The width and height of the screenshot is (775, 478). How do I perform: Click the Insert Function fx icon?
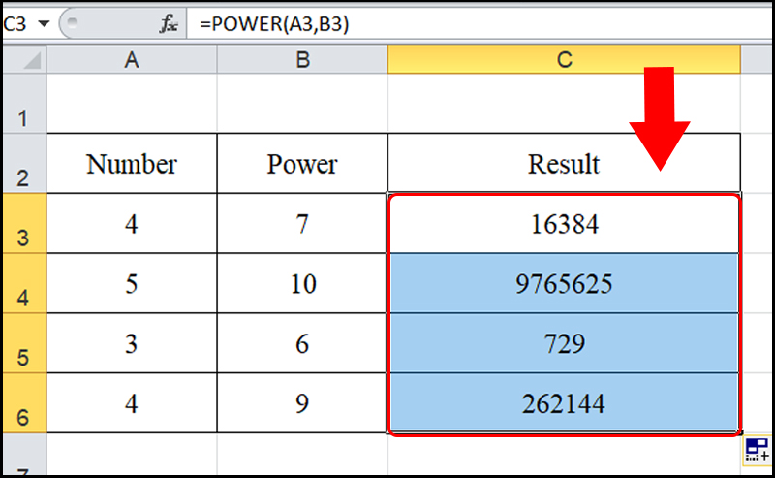pyautogui.click(x=169, y=24)
